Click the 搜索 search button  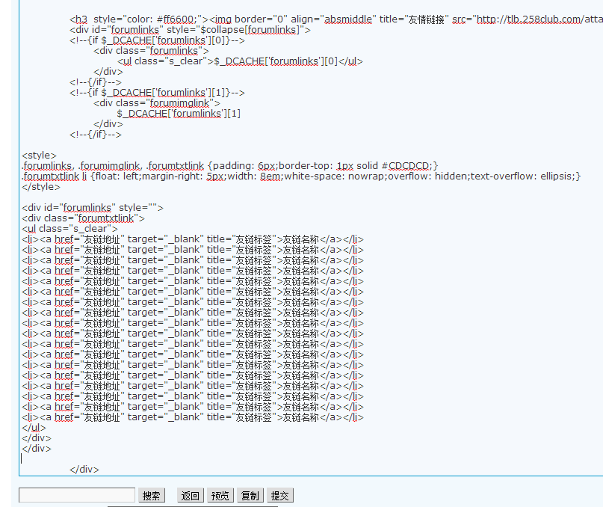pos(152,496)
